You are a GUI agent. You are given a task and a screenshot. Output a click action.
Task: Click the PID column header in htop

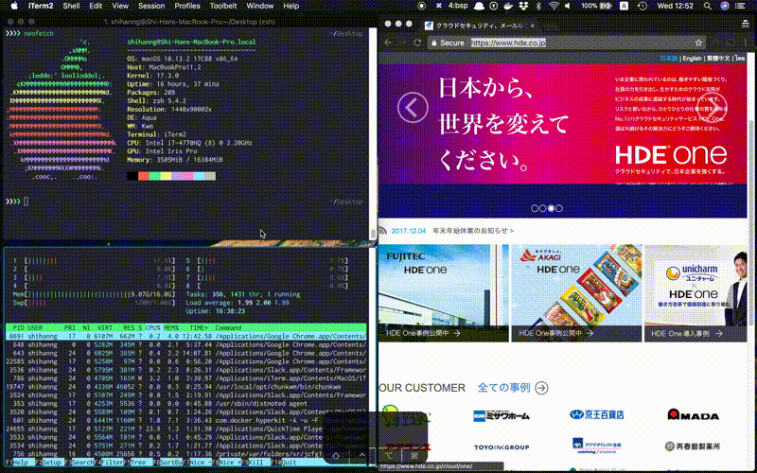tap(18, 327)
